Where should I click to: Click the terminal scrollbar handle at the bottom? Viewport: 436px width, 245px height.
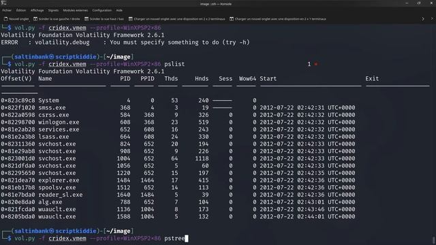pos(433,240)
